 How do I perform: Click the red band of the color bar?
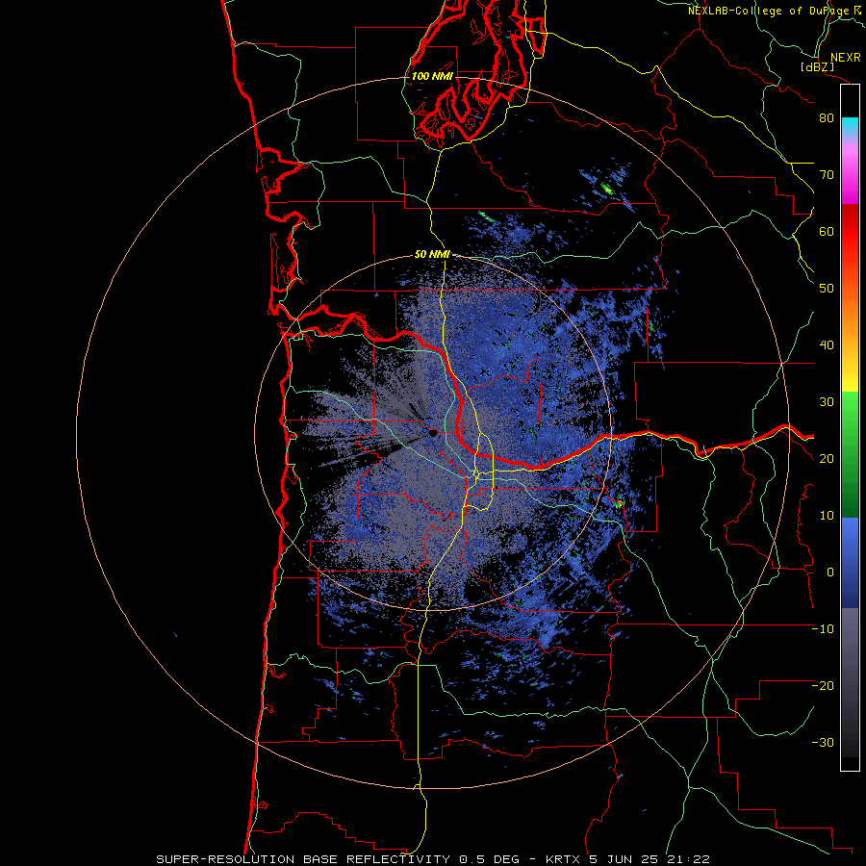[850, 232]
